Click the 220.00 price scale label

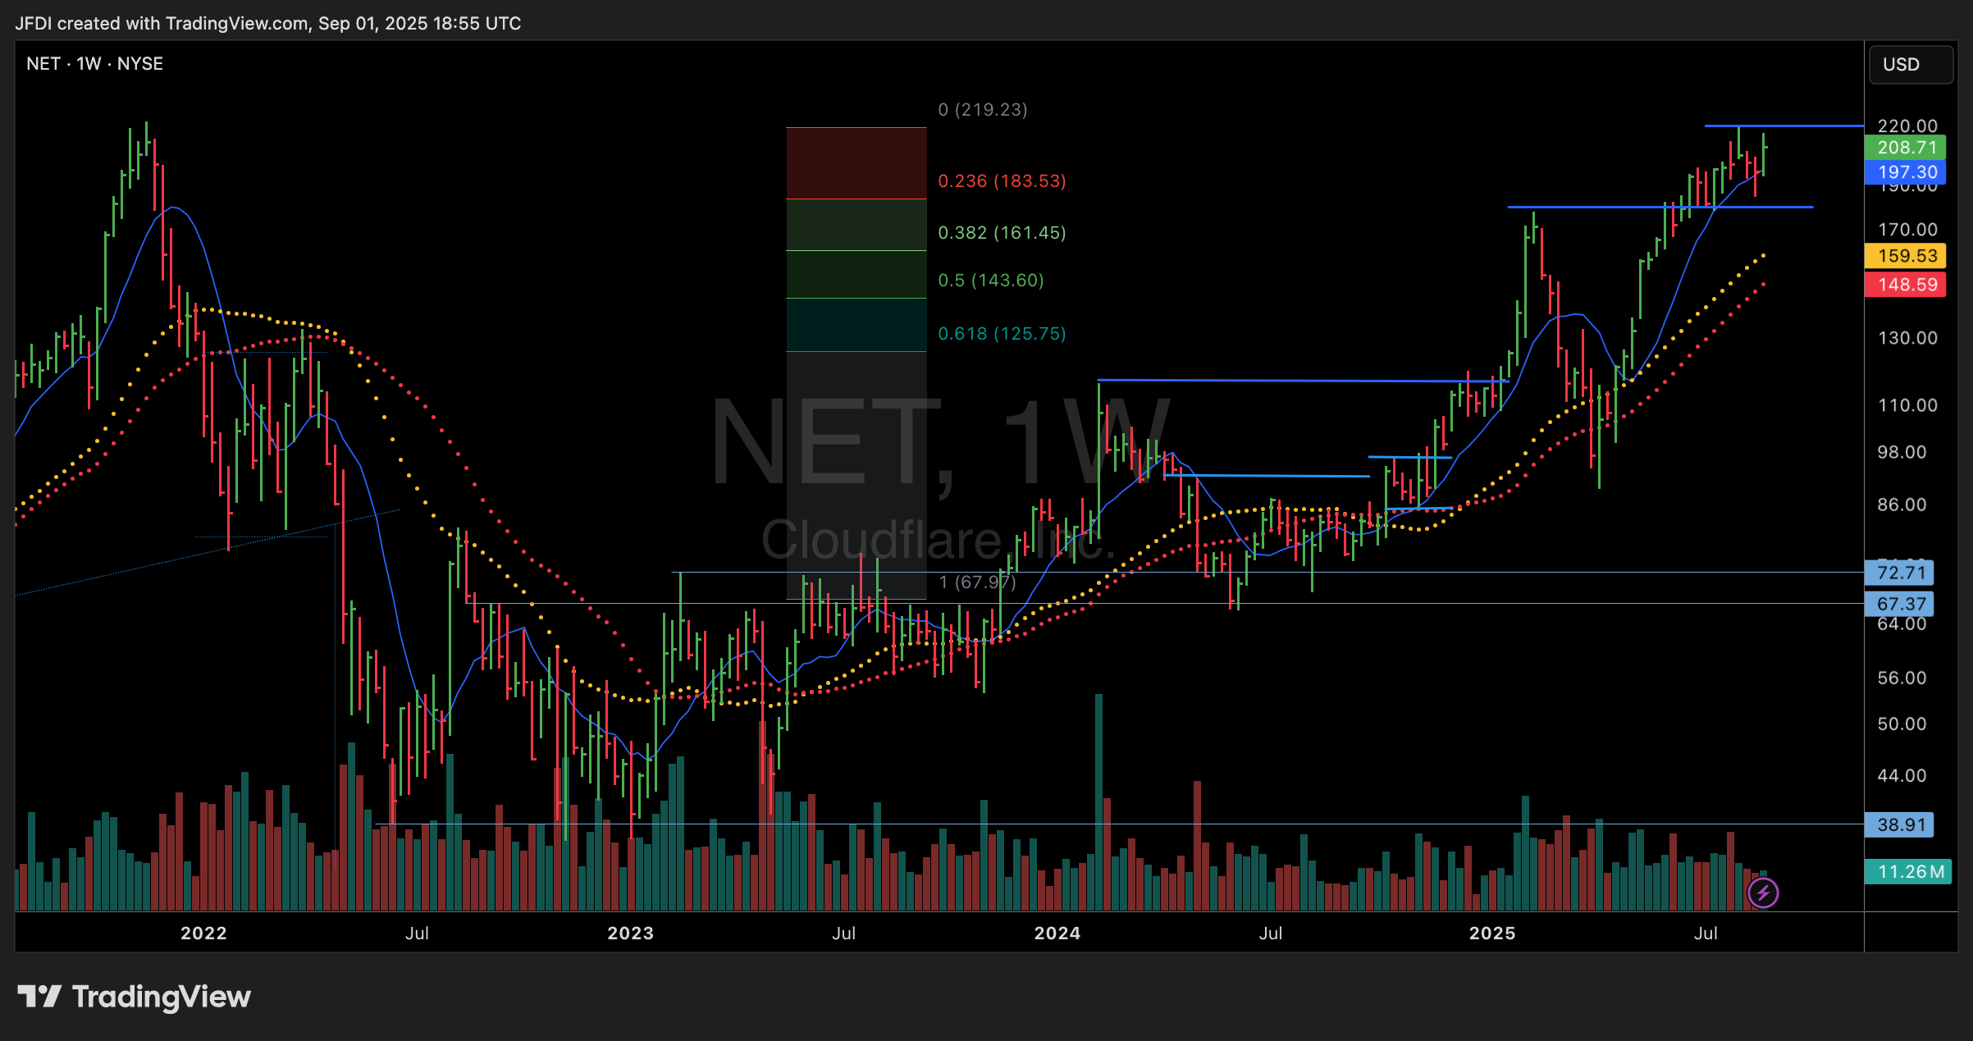(x=1907, y=126)
